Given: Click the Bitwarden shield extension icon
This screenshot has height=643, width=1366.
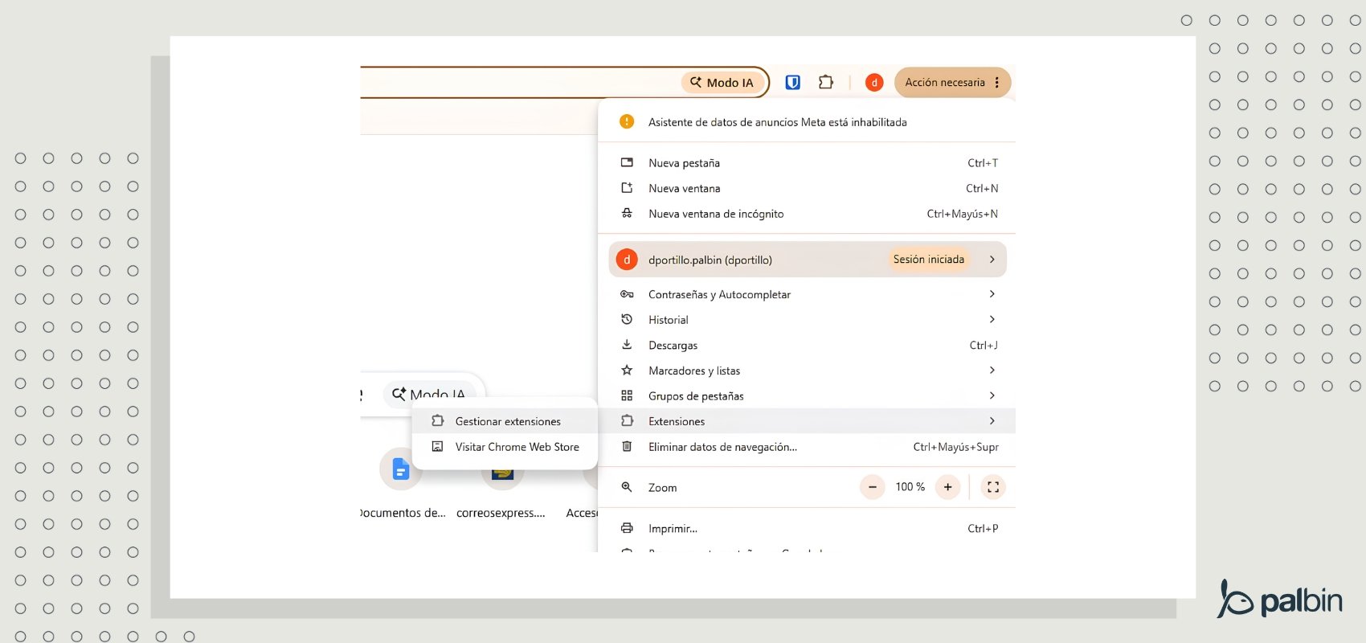Looking at the screenshot, I should (792, 82).
